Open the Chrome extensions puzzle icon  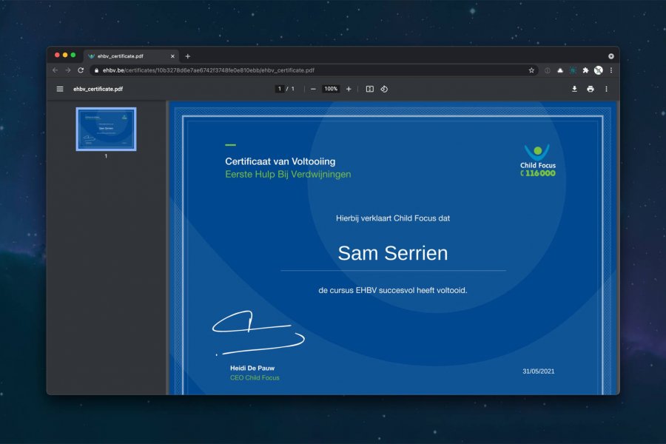click(x=585, y=70)
